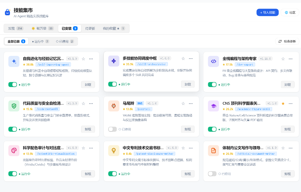Viewport: 301px width, 192px height.
Task: Click the 技能集市 lock logo icon
Action: point(7,12)
